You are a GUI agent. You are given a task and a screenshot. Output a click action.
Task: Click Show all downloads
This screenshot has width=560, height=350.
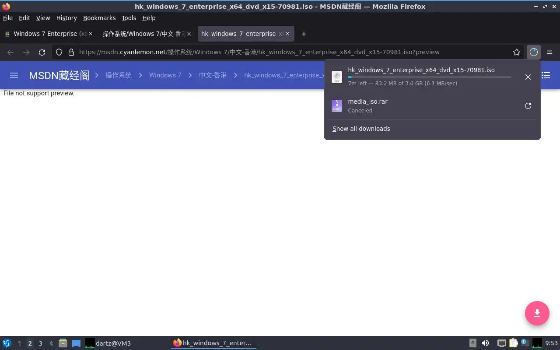click(361, 129)
